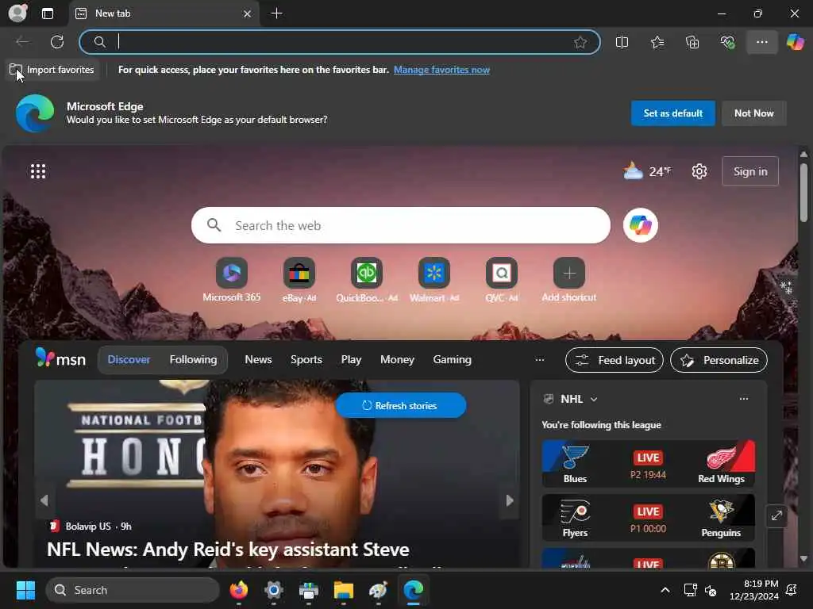Open taskbar clock showing 8:19 PM

(x=754, y=590)
